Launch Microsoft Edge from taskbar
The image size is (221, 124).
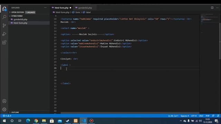tap(28, 121)
